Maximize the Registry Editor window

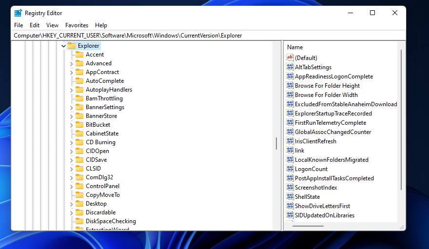pos(372,13)
